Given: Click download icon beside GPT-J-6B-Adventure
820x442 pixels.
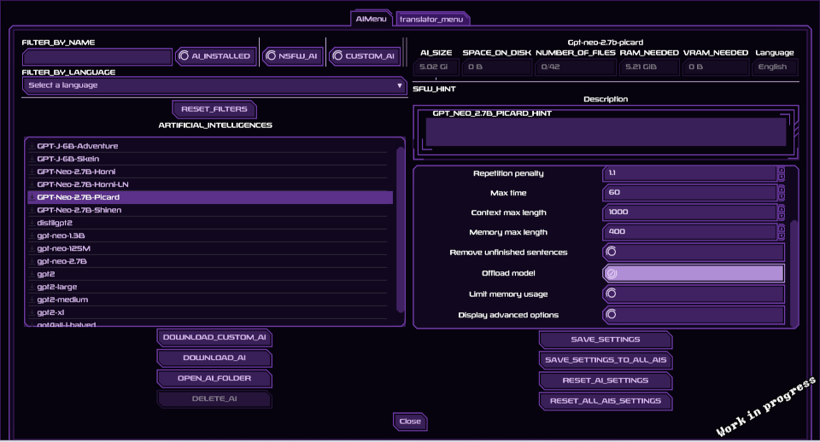Looking at the screenshot, I should coord(32,146).
